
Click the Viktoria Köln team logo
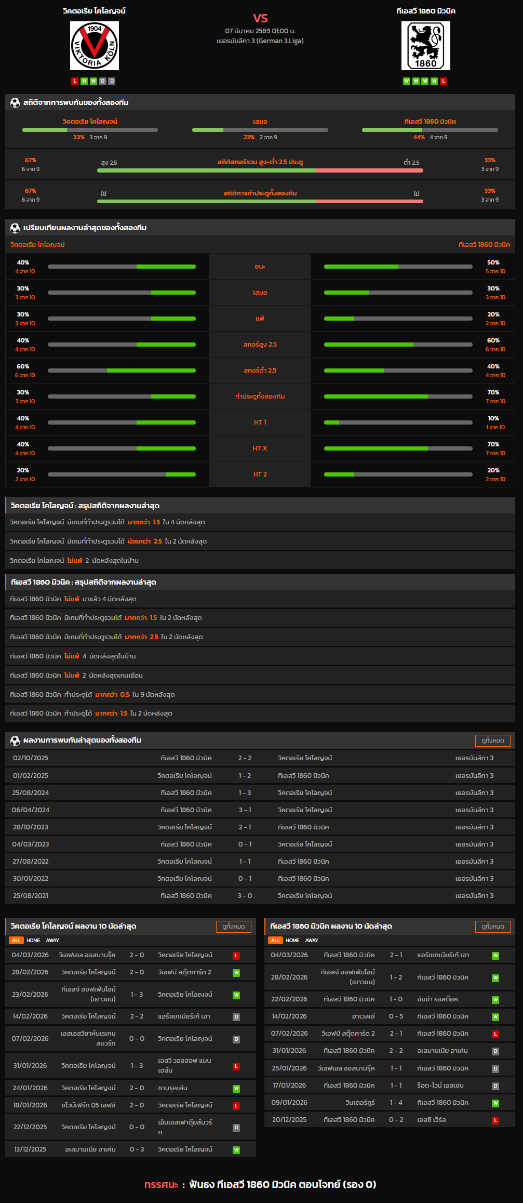pos(95,46)
